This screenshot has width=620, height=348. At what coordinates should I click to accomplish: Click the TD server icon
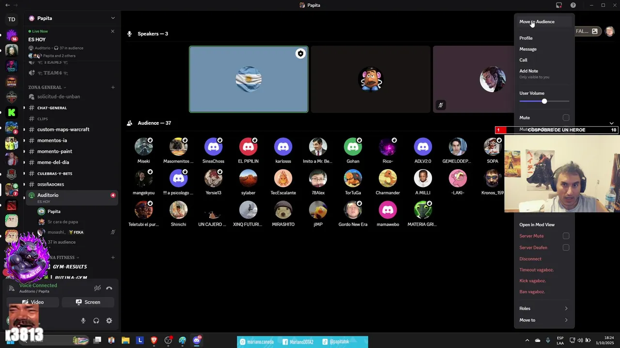click(12, 19)
